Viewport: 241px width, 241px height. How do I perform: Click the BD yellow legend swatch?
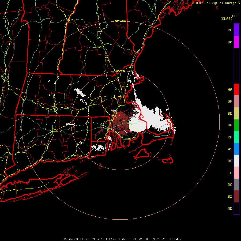point(236,113)
